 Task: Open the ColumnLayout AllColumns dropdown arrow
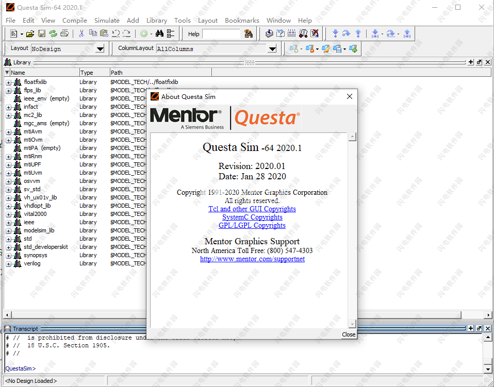click(272, 49)
